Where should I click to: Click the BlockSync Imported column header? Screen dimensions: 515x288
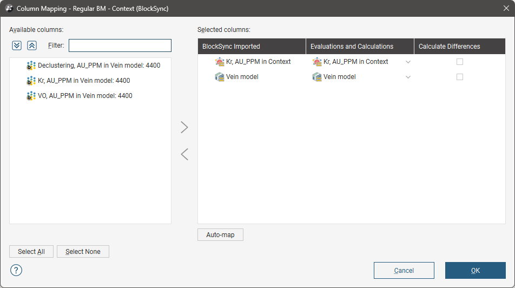click(252, 47)
